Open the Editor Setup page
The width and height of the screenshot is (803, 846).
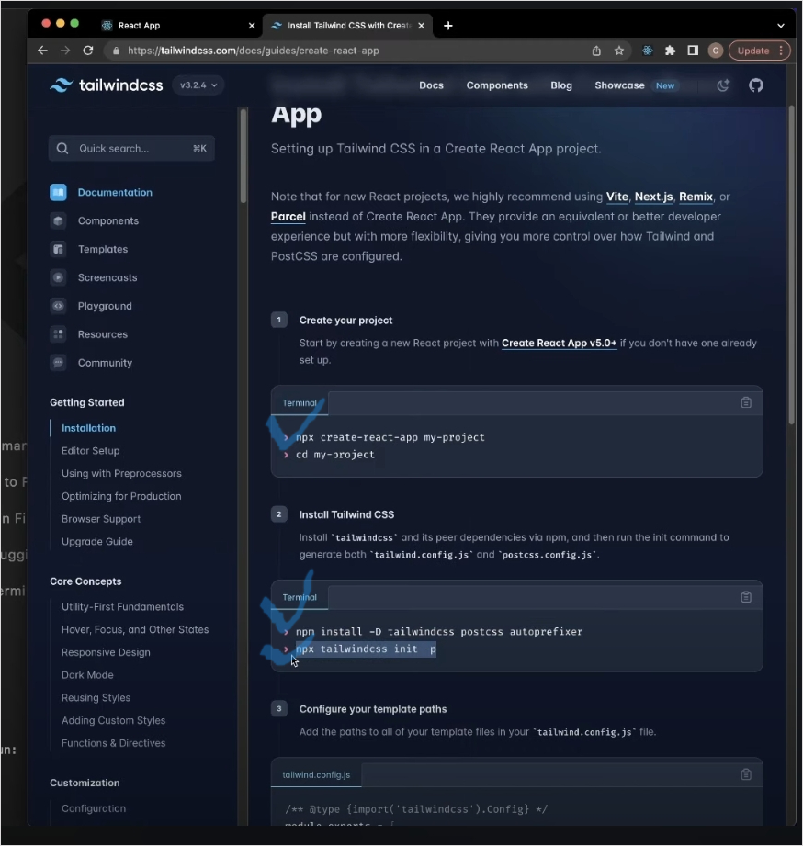(91, 450)
